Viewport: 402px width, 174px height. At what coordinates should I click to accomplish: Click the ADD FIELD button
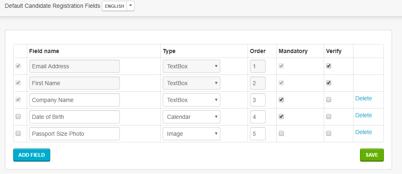point(32,155)
